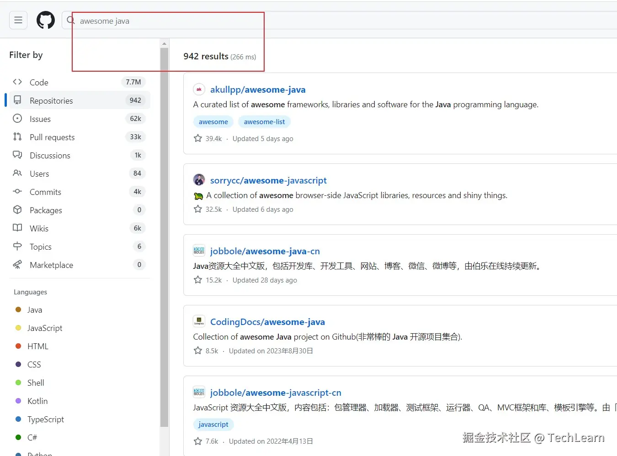Show Commits results

(80, 192)
